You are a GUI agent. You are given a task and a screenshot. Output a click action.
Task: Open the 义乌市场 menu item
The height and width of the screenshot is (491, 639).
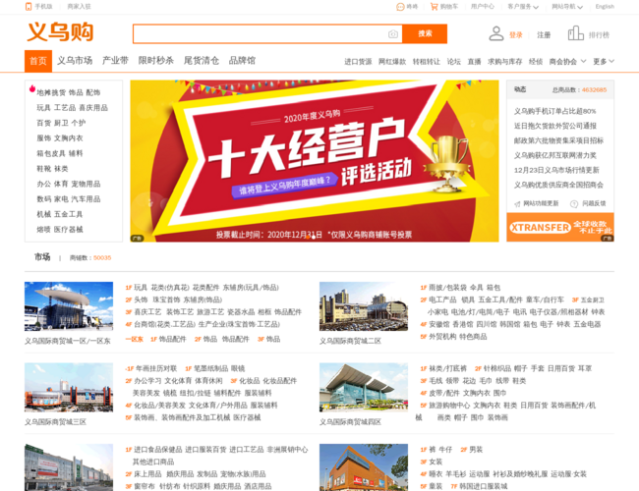(75, 61)
